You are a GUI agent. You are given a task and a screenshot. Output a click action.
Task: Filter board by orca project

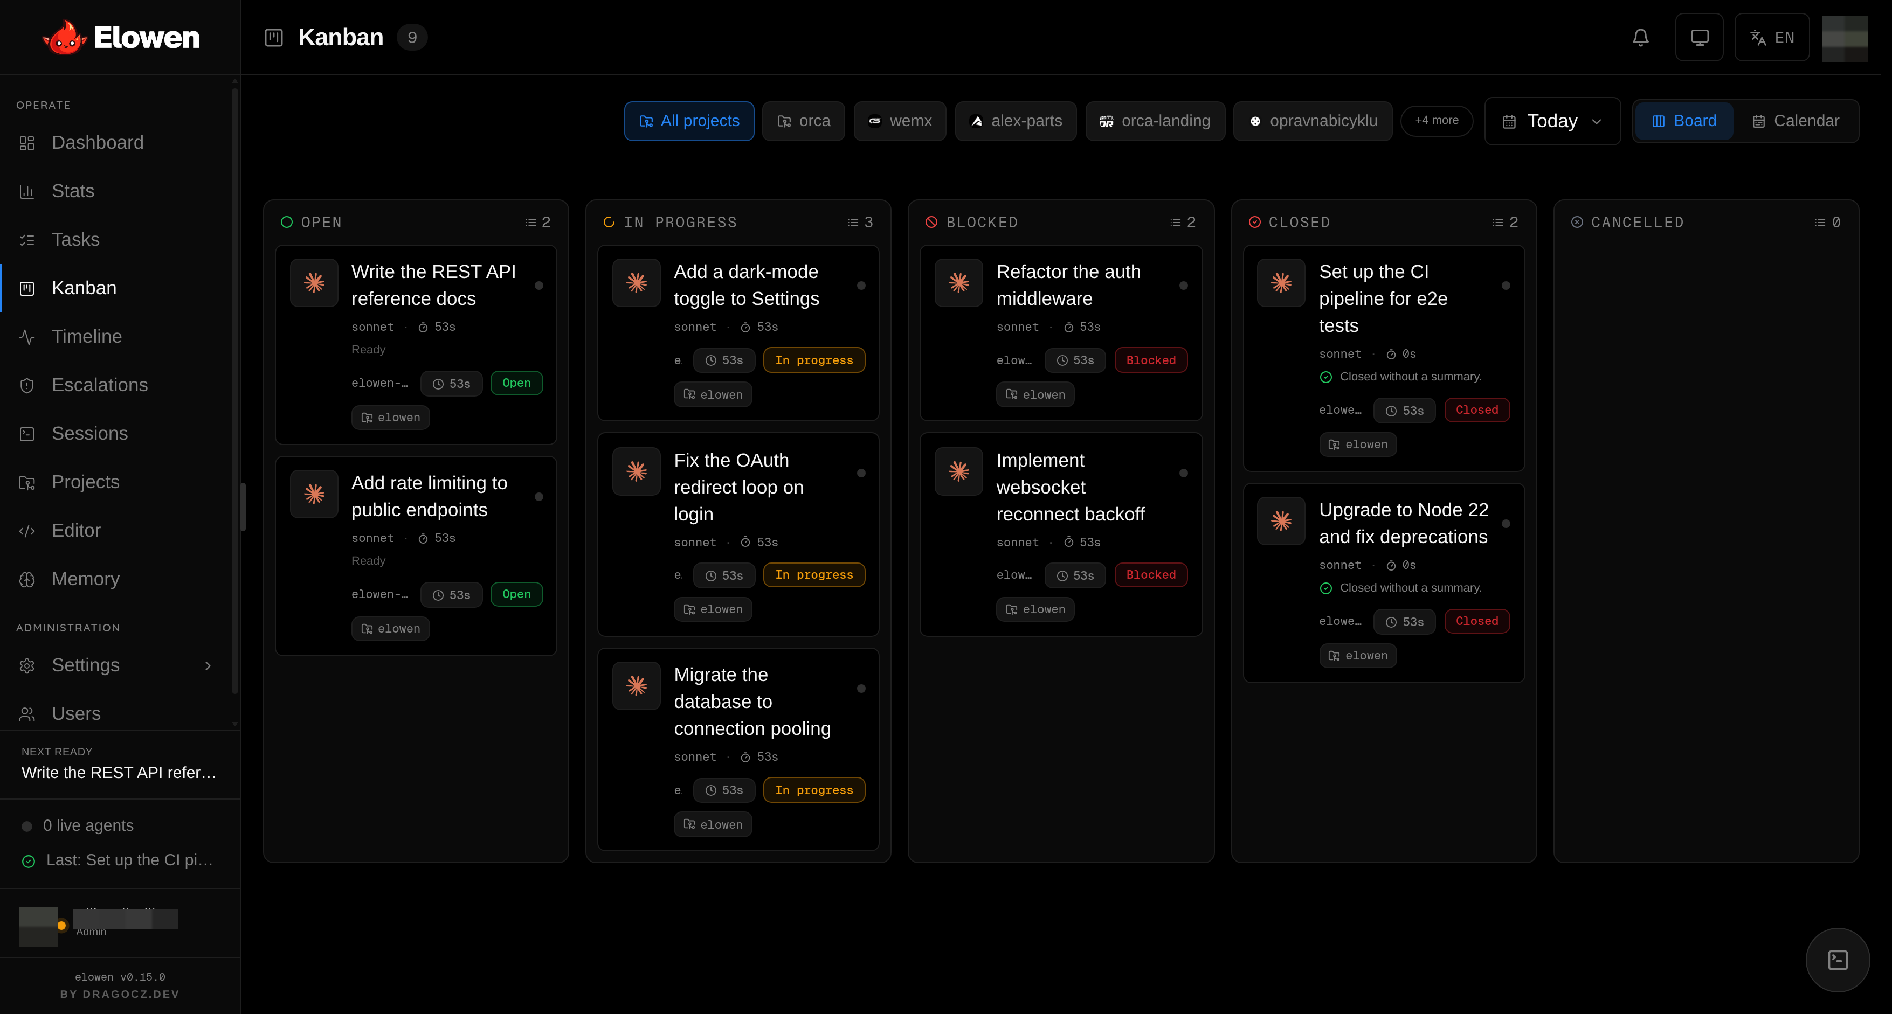[x=803, y=121]
